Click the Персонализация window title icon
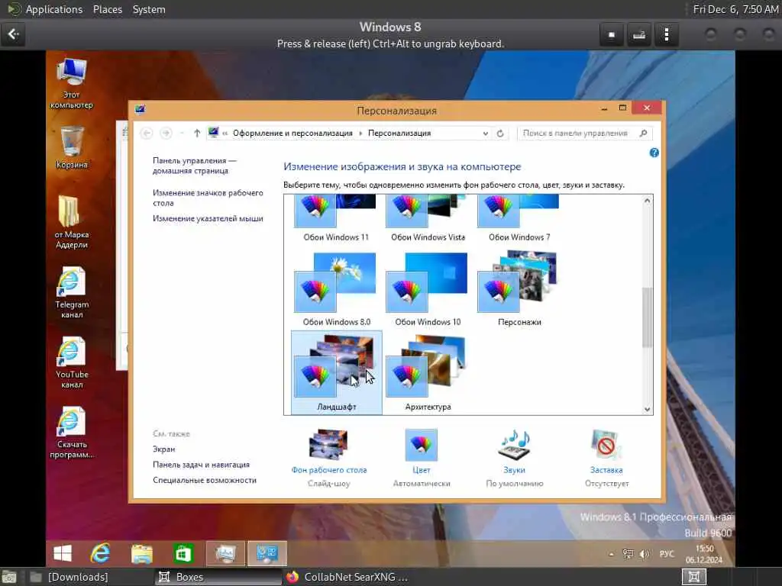This screenshot has width=782, height=586. [x=141, y=108]
